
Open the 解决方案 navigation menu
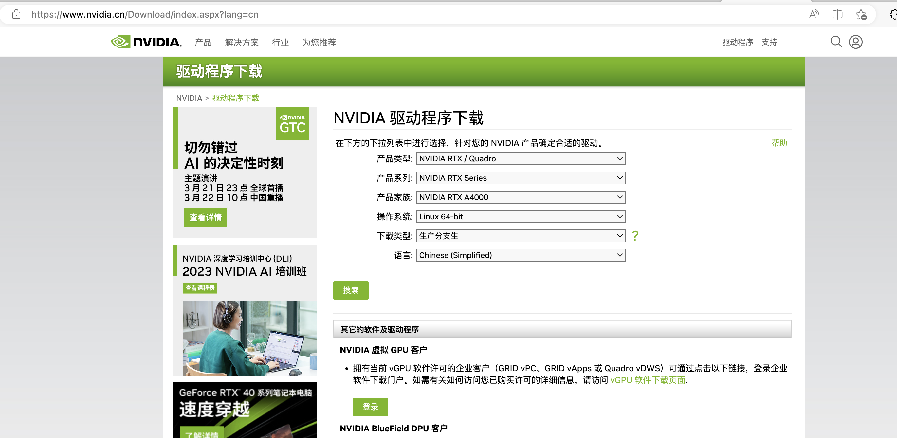[242, 43]
